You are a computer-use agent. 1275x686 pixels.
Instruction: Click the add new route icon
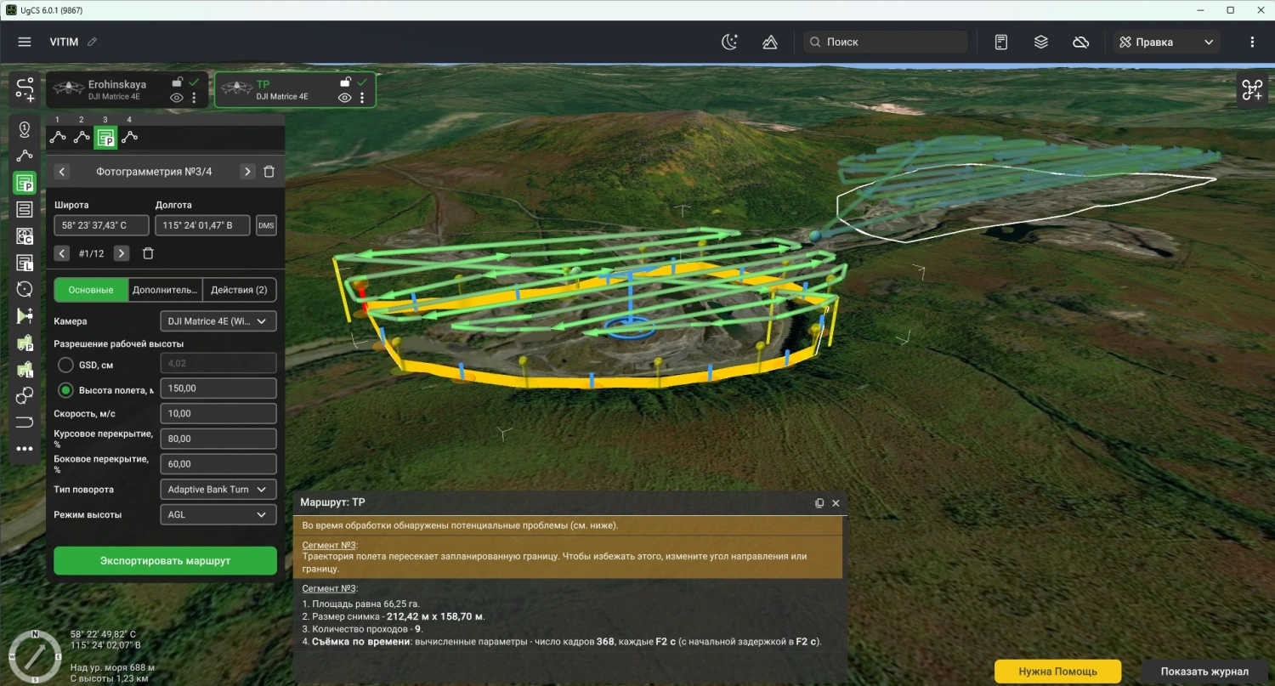[25, 90]
